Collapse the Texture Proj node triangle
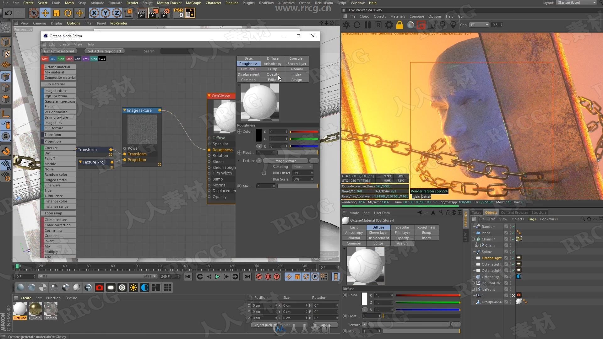The image size is (603, 339). 80,162
